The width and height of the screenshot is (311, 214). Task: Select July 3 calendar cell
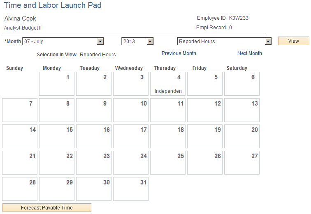coord(131,84)
